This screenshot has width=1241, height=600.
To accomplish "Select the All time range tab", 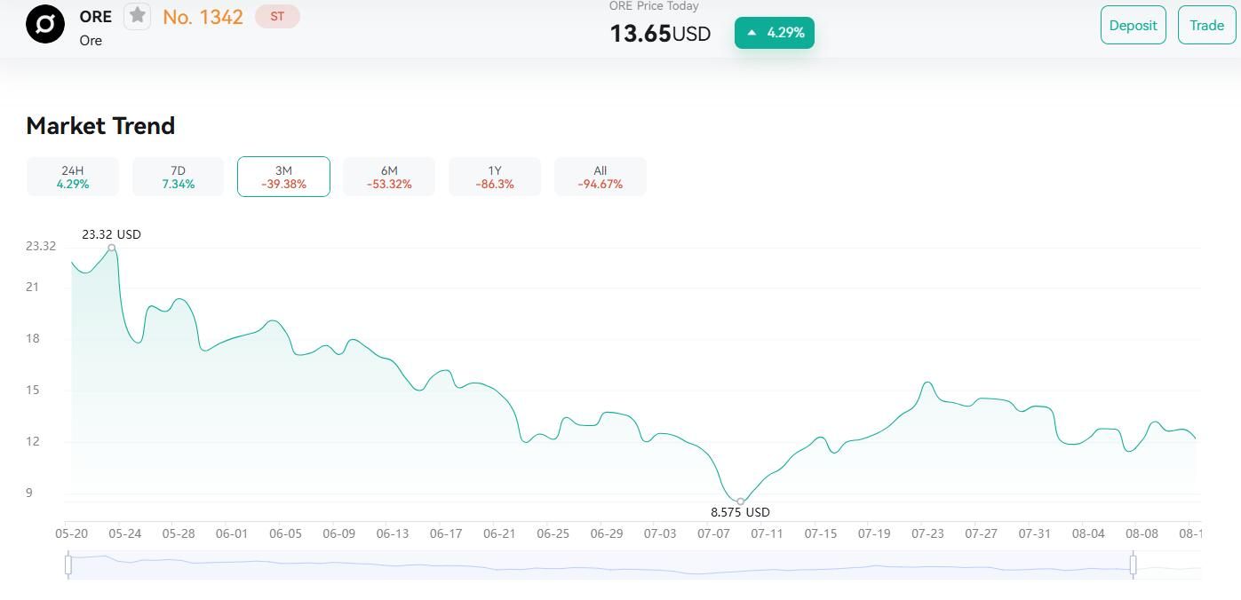I will click(601, 177).
